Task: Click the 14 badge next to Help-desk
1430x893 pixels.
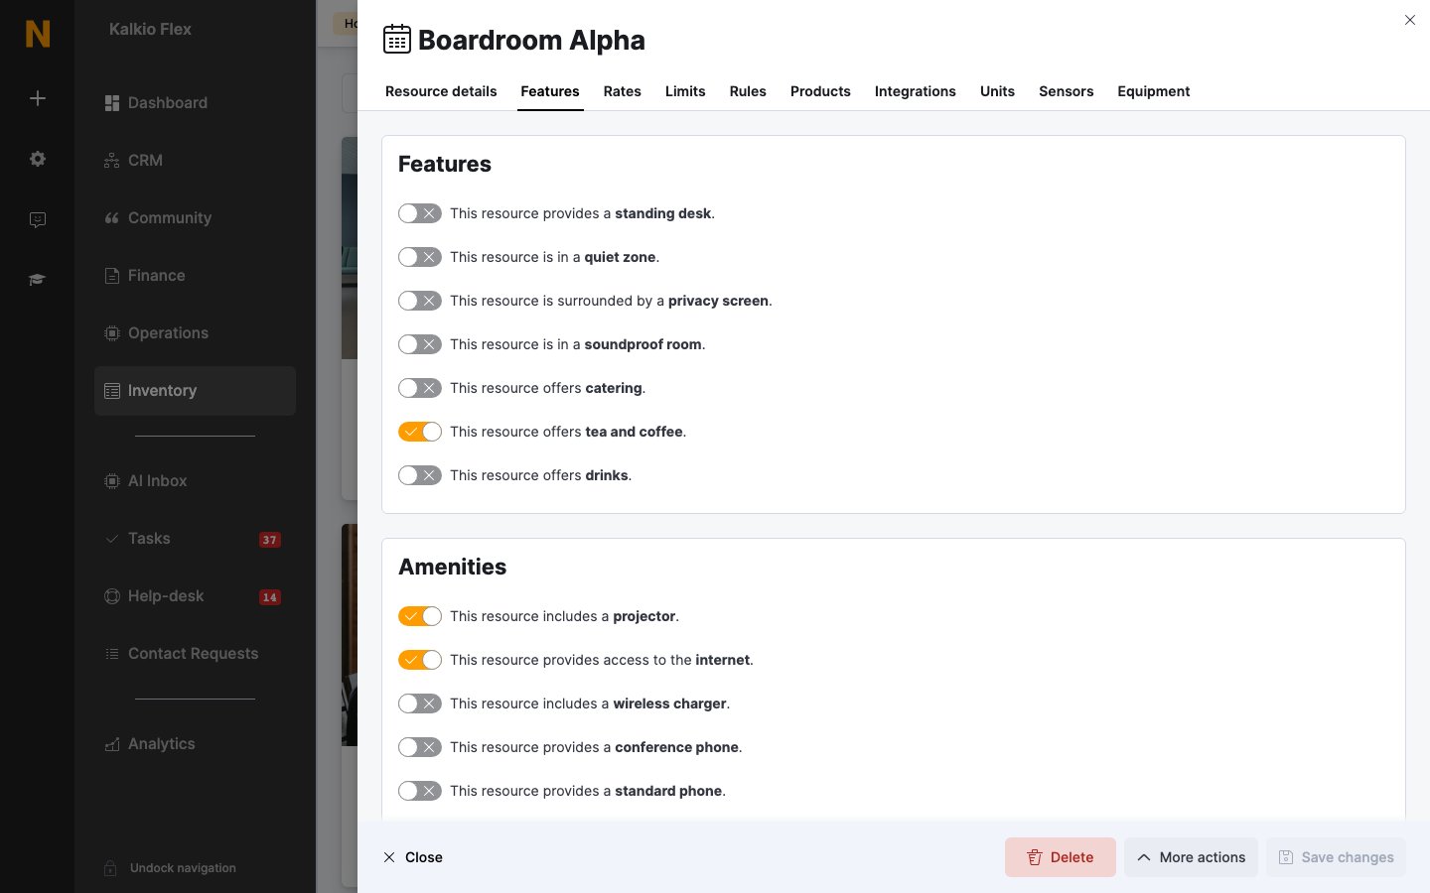Action: pos(269,597)
